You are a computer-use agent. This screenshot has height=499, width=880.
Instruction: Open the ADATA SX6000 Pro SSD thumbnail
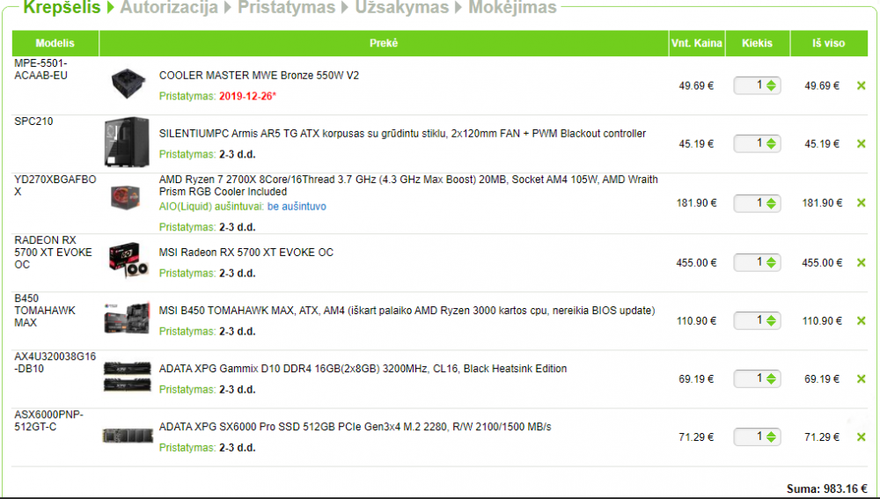(x=128, y=435)
